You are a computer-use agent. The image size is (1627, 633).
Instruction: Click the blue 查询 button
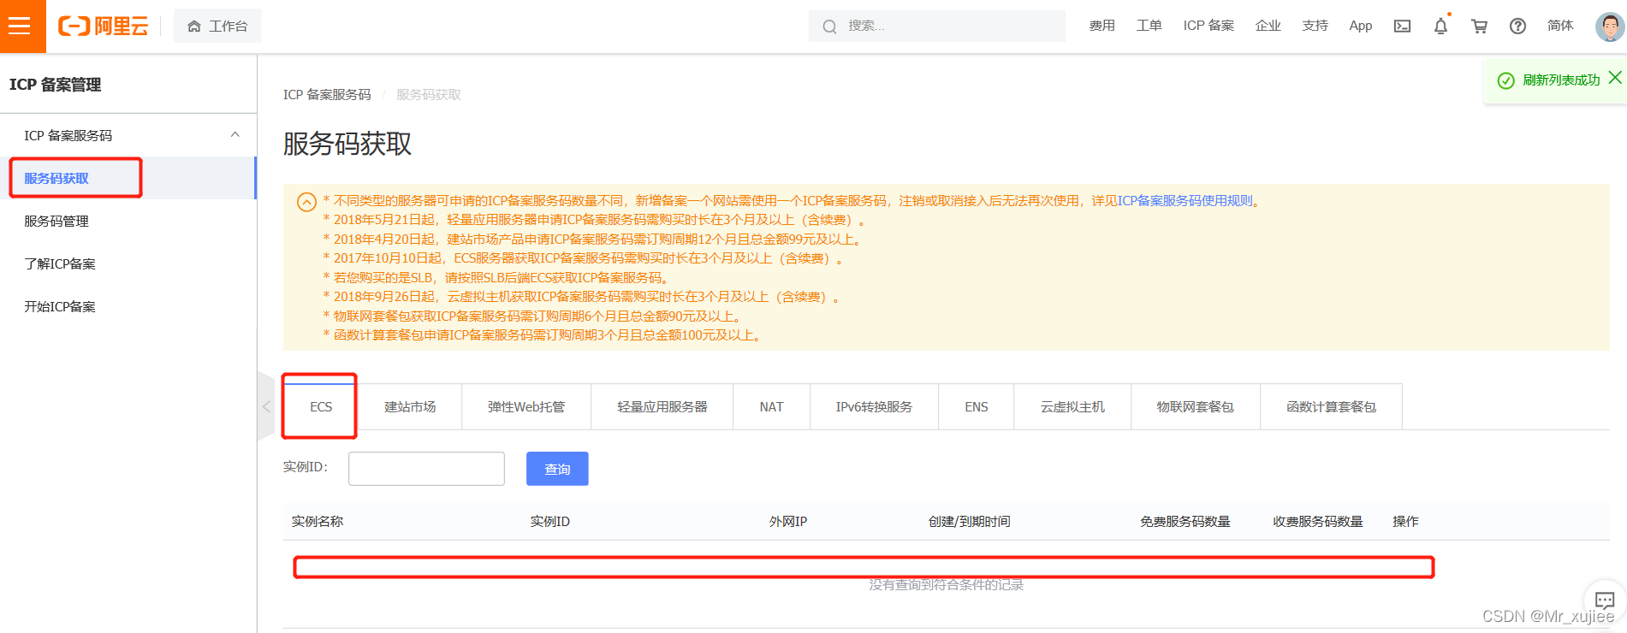pos(557,469)
